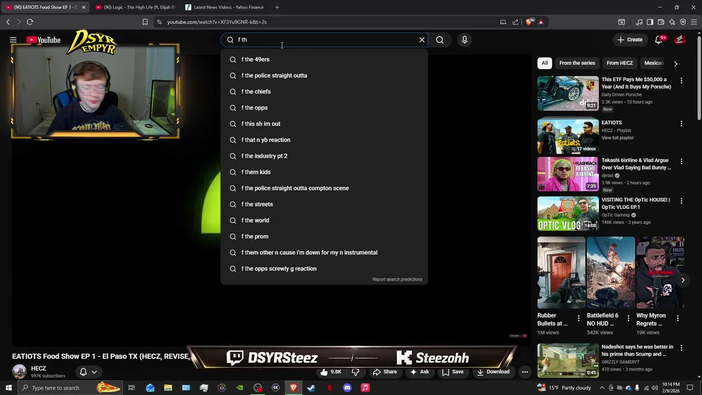Open options for 'This ETF Pays Me $50,000' video
The width and height of the screenshot is (702, 395).
681,81
